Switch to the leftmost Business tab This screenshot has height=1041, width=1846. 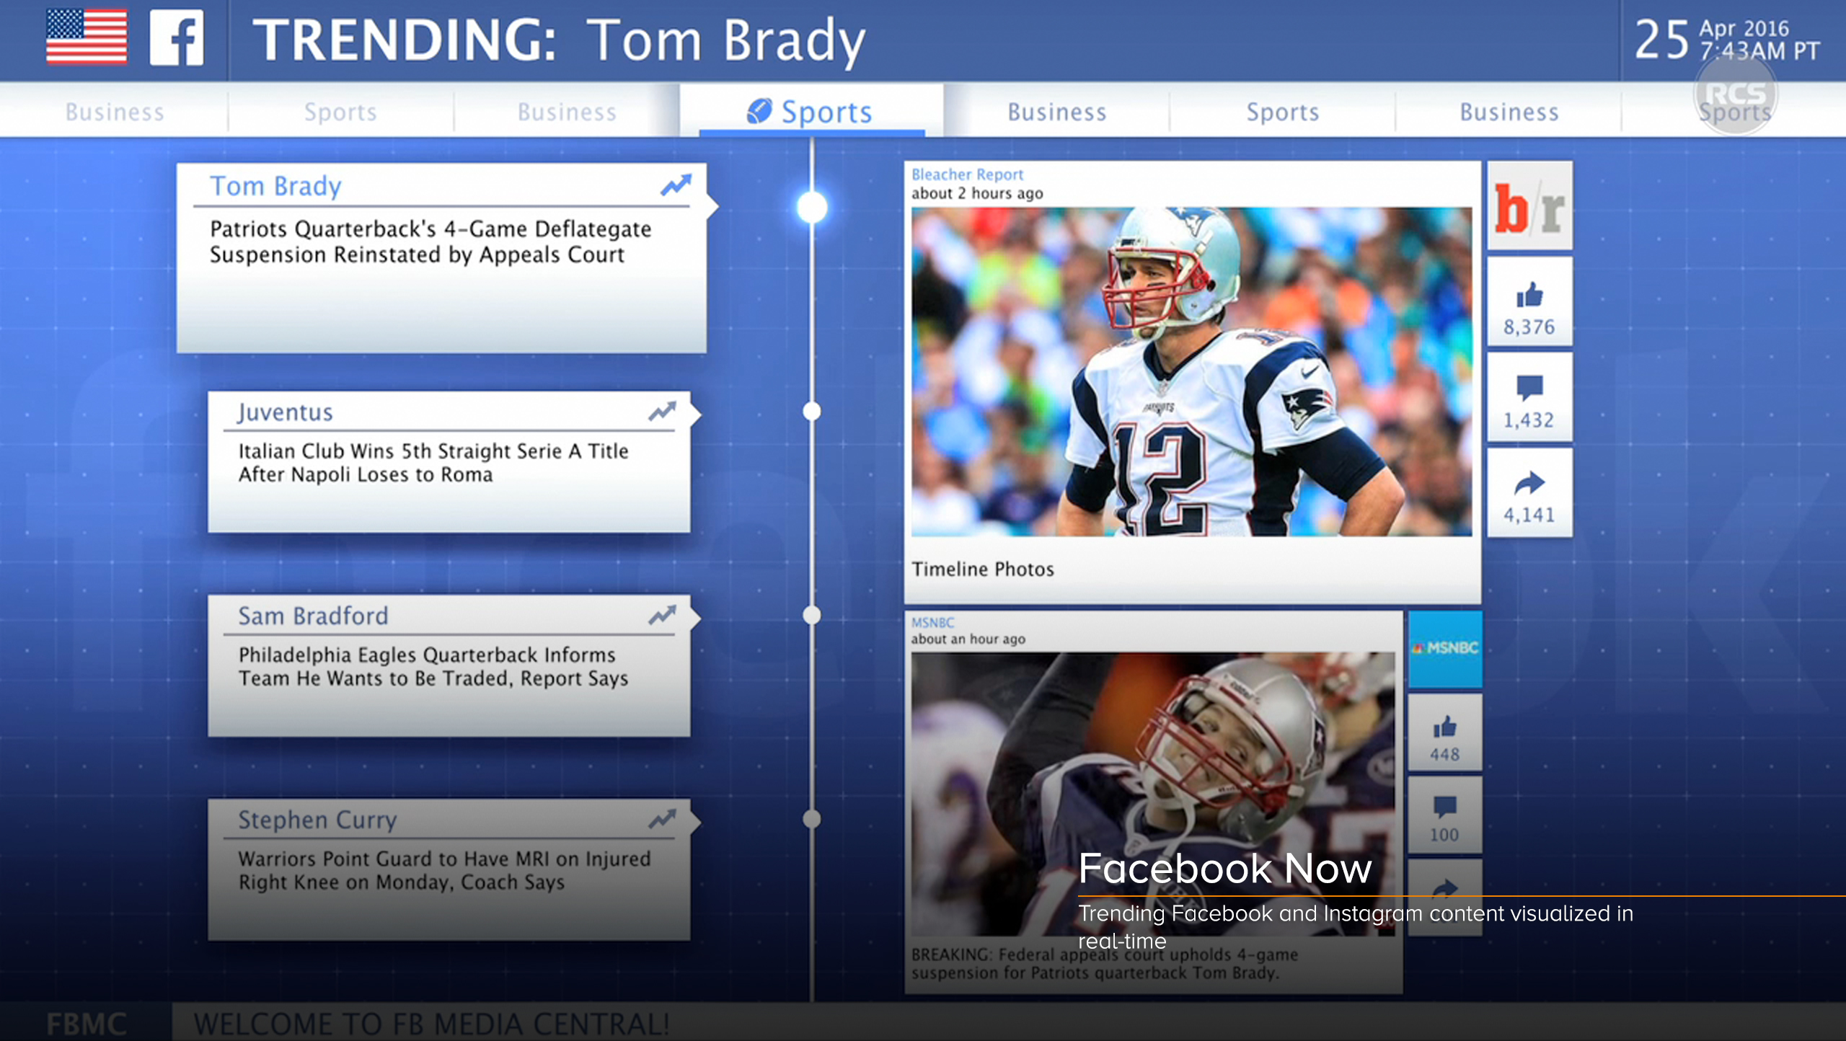pyautogui.click(x=115, y=112)
